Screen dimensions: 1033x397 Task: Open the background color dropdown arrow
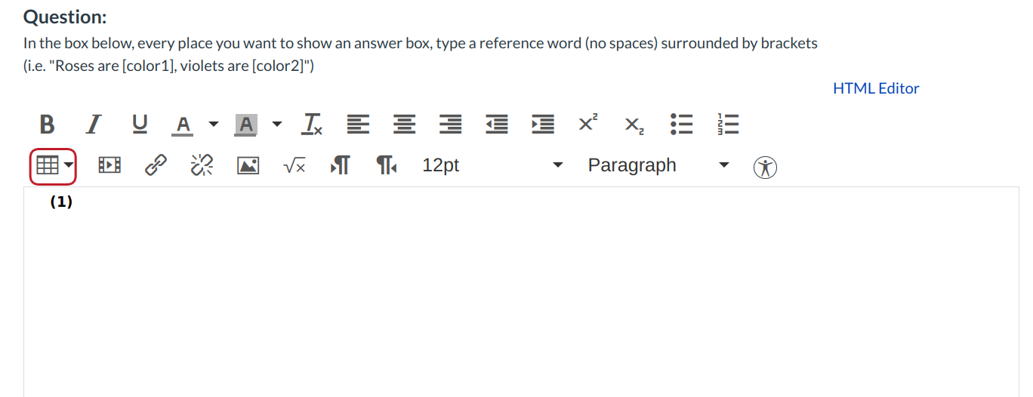277,124
